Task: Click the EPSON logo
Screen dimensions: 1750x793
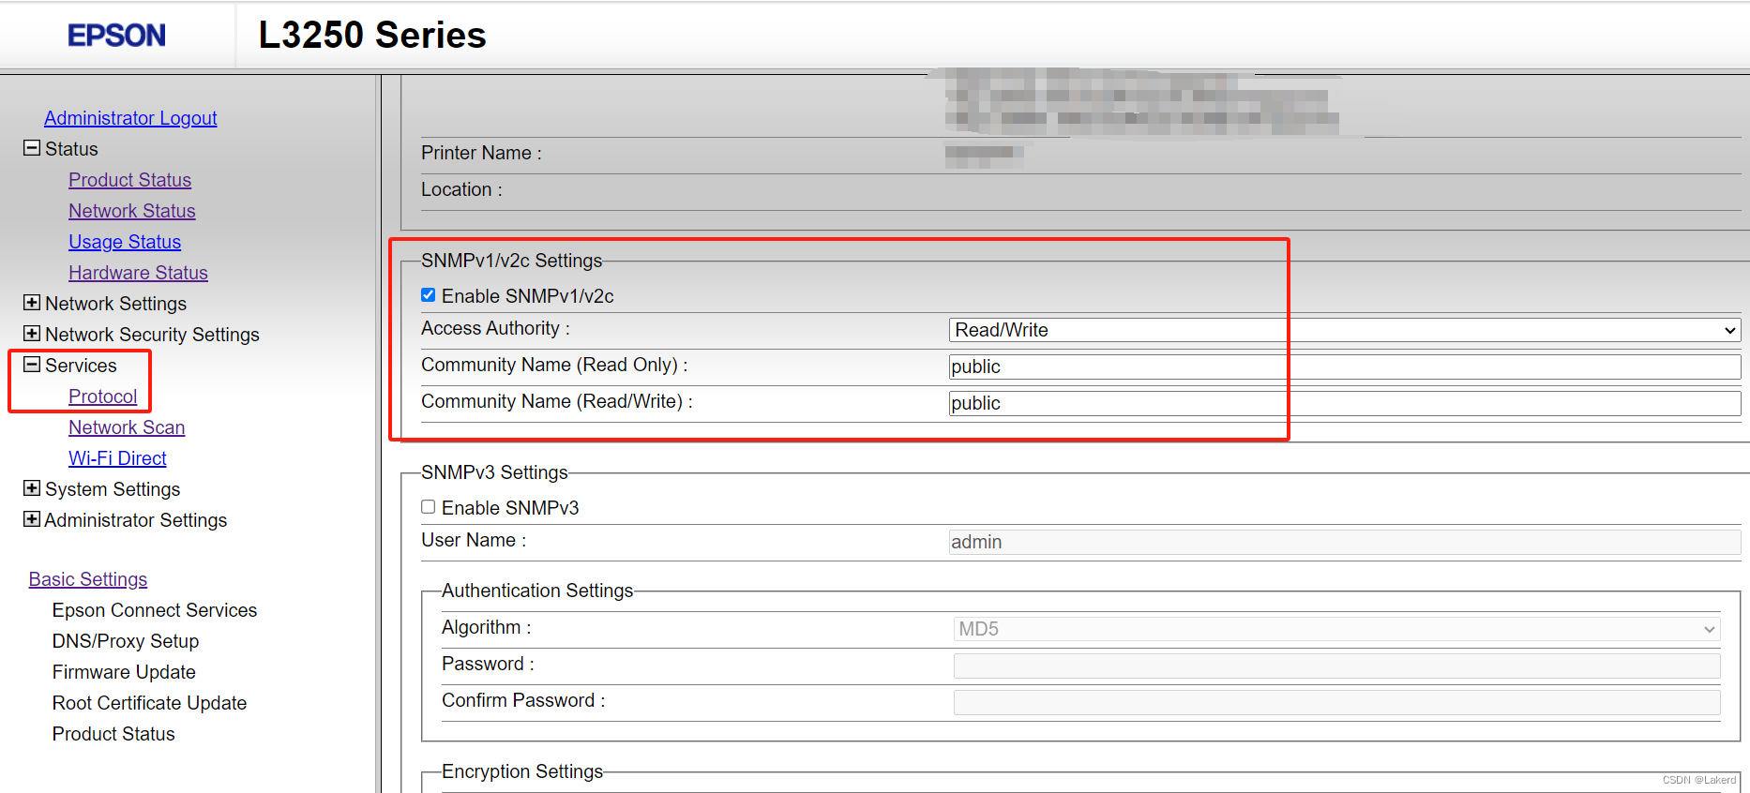Action: [x=116, y=36]
